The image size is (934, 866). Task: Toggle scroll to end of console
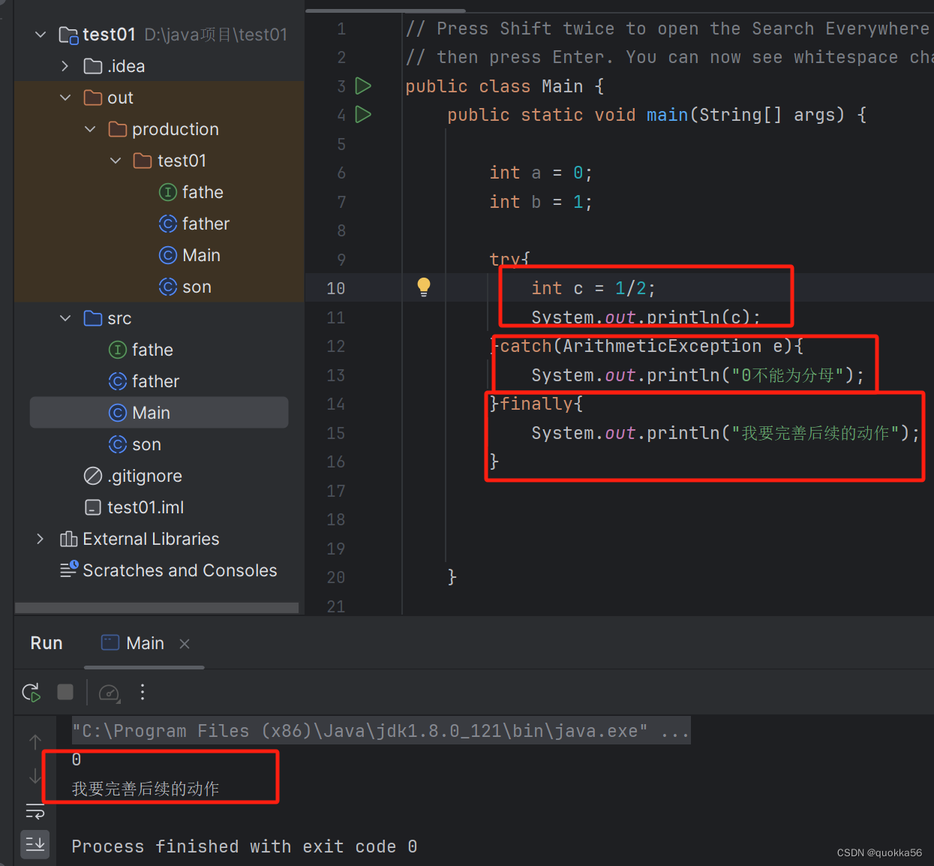coord(35,845)
